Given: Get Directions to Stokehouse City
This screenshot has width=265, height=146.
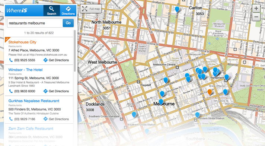Looking at the screenshot, I should coord(56,60).
